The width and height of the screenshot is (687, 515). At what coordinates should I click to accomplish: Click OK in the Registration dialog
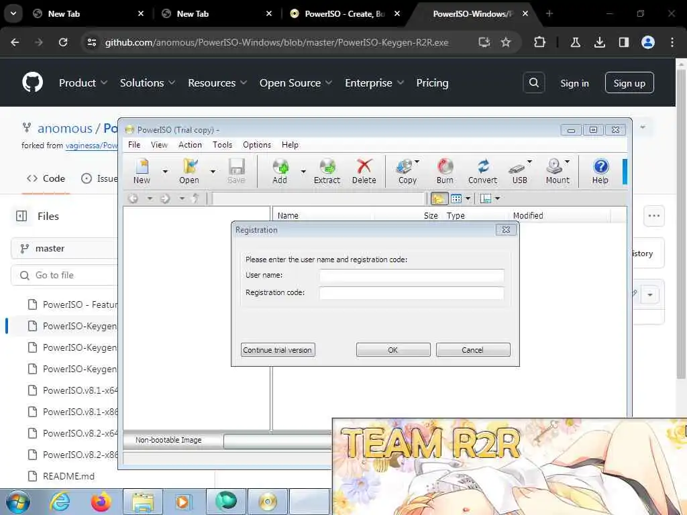coord(393,350)
